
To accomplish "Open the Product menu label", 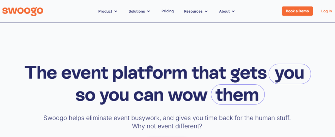I will tap(105, 11).
